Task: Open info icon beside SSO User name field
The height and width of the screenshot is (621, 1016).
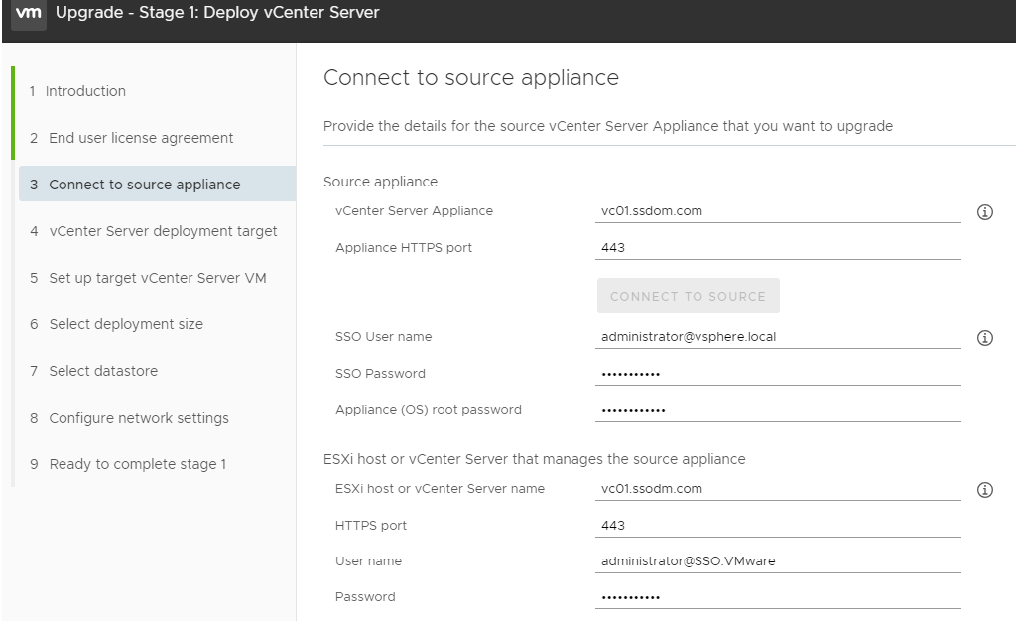Action: (985, 338)
